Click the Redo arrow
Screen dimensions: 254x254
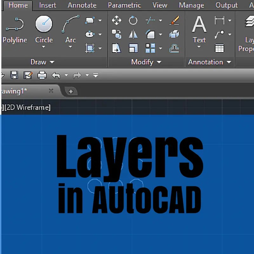click(x=77, y=75)
